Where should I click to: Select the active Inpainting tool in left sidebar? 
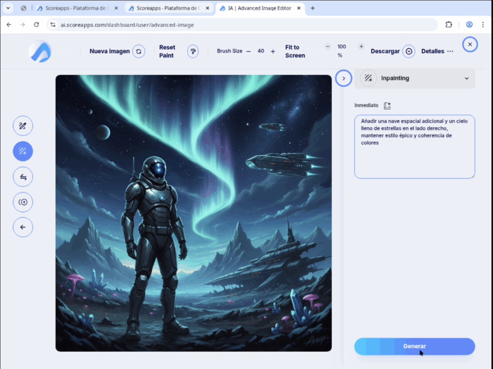[x=23, y=151]
